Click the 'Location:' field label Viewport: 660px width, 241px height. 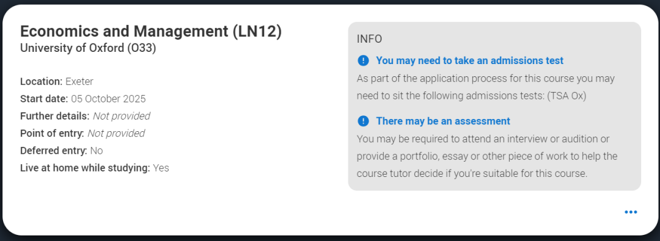pyautogui.click(x=42, y=82)
